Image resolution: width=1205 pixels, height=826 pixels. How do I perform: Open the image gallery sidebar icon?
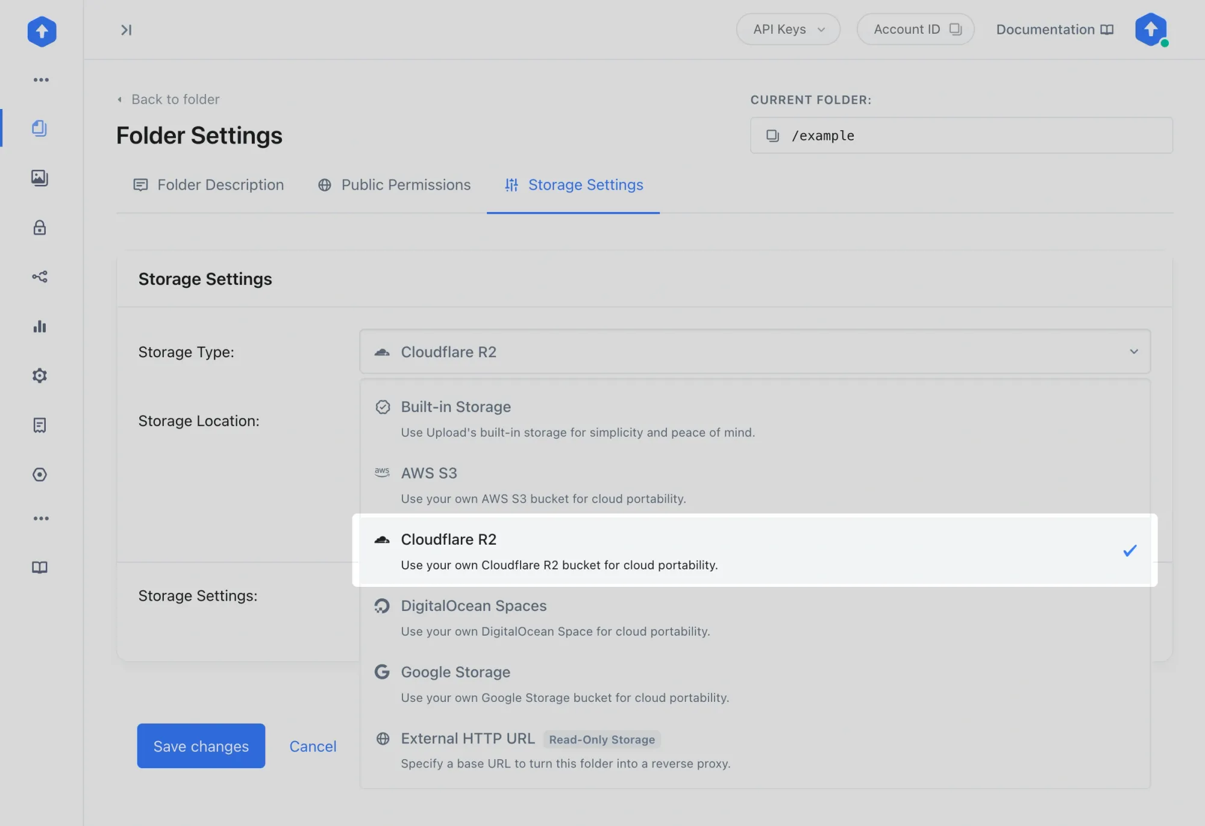point(40,178)
